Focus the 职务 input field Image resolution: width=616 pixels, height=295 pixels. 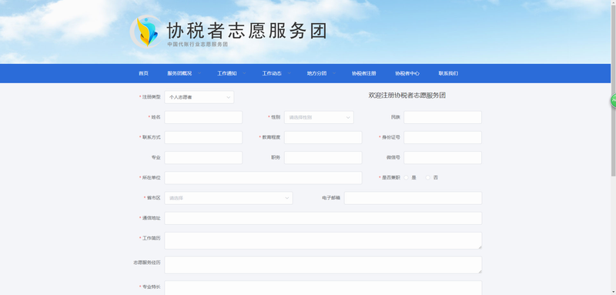tap(323, 158)
